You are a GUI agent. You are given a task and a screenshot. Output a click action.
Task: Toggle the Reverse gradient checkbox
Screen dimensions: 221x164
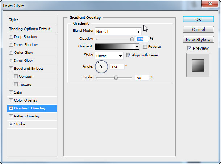(145, 47)
